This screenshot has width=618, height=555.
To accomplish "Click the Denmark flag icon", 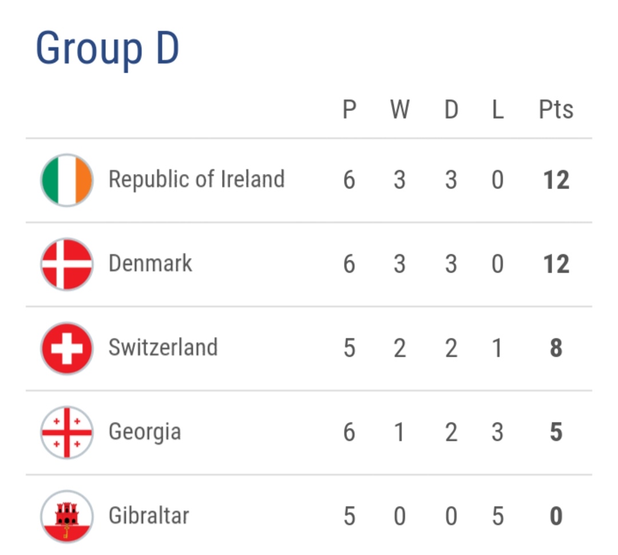I will (x=66, y=264).
